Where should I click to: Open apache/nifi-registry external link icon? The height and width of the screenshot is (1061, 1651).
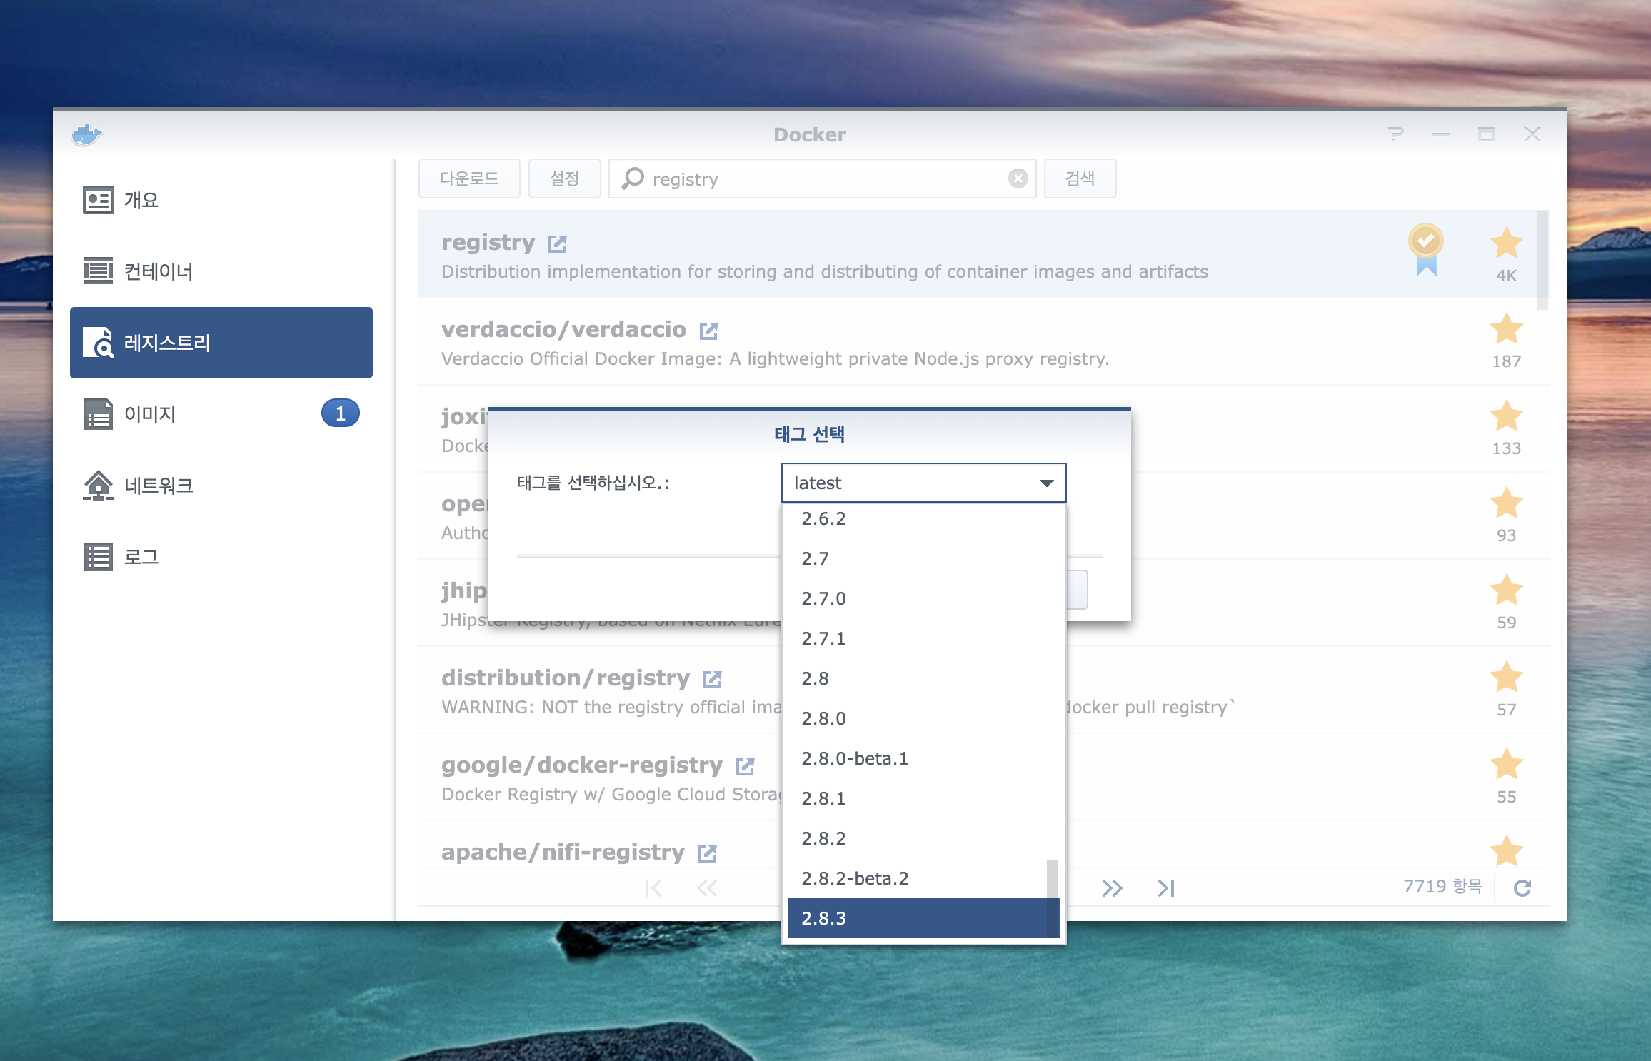pyautogui.click(x=707, y=853)
